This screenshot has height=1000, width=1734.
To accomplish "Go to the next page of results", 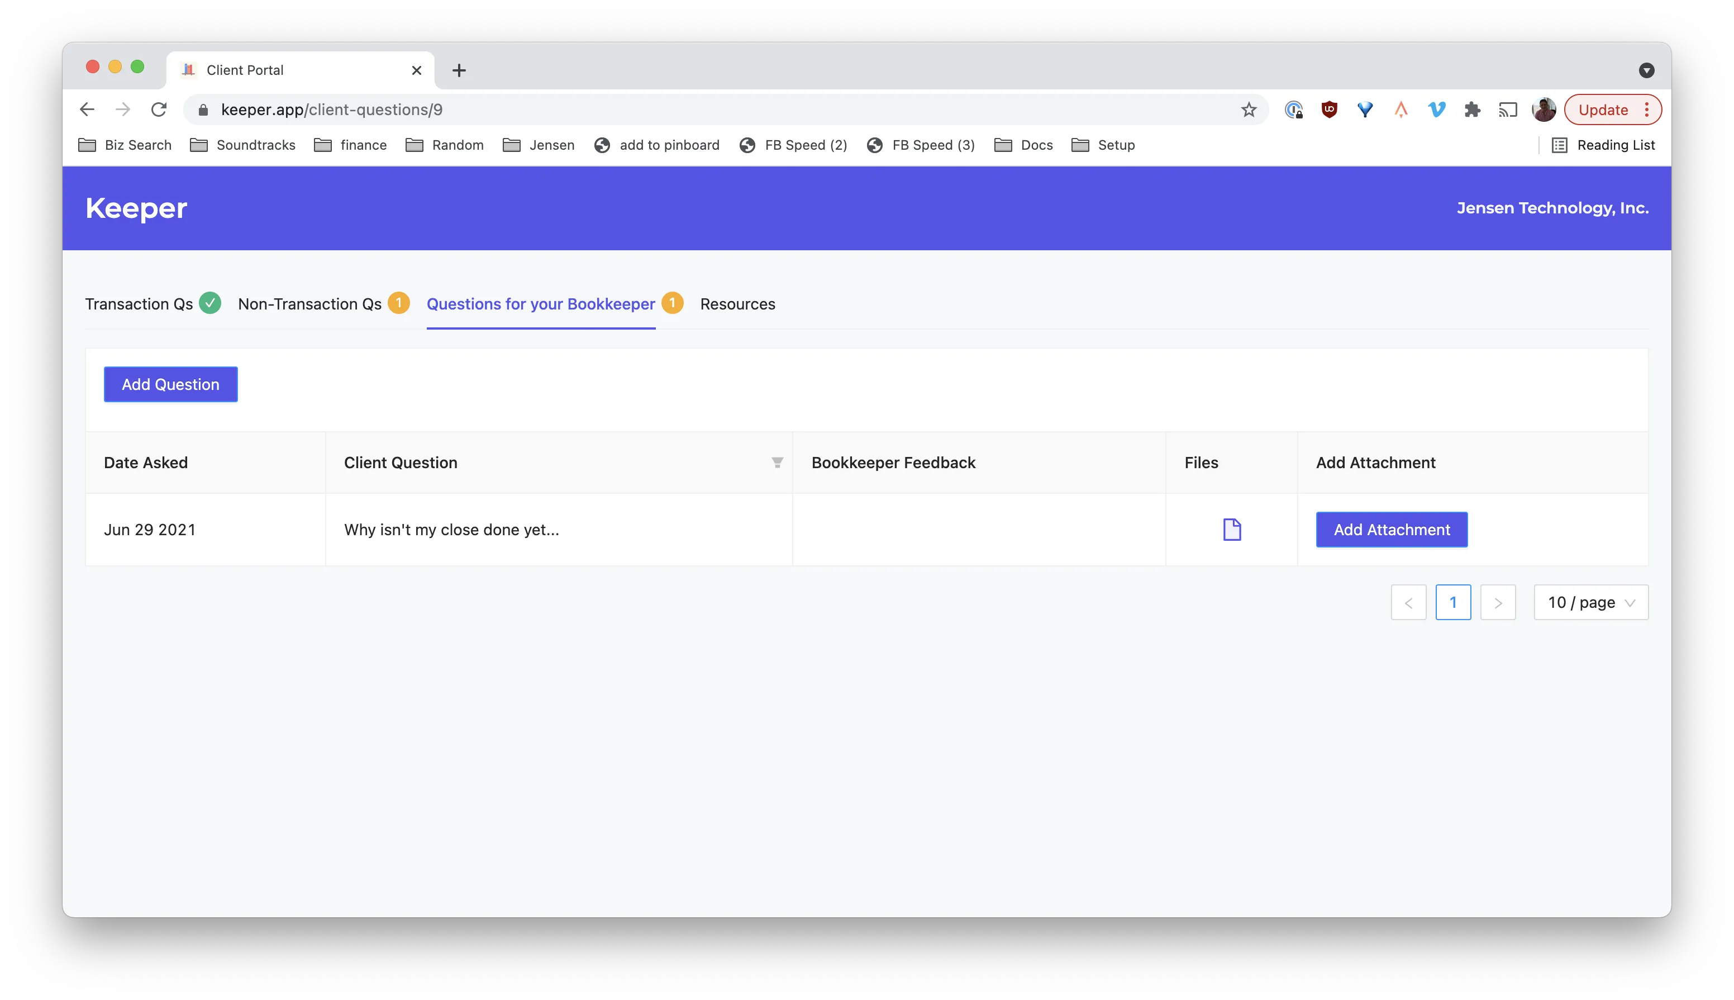I will tap(1498, 602).
